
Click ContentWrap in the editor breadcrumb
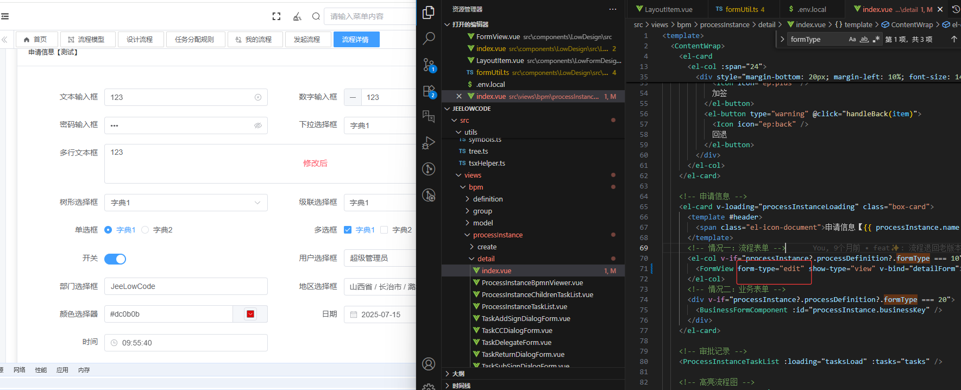912,24
